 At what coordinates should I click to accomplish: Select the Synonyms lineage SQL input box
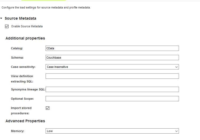[x=112, y=89]
